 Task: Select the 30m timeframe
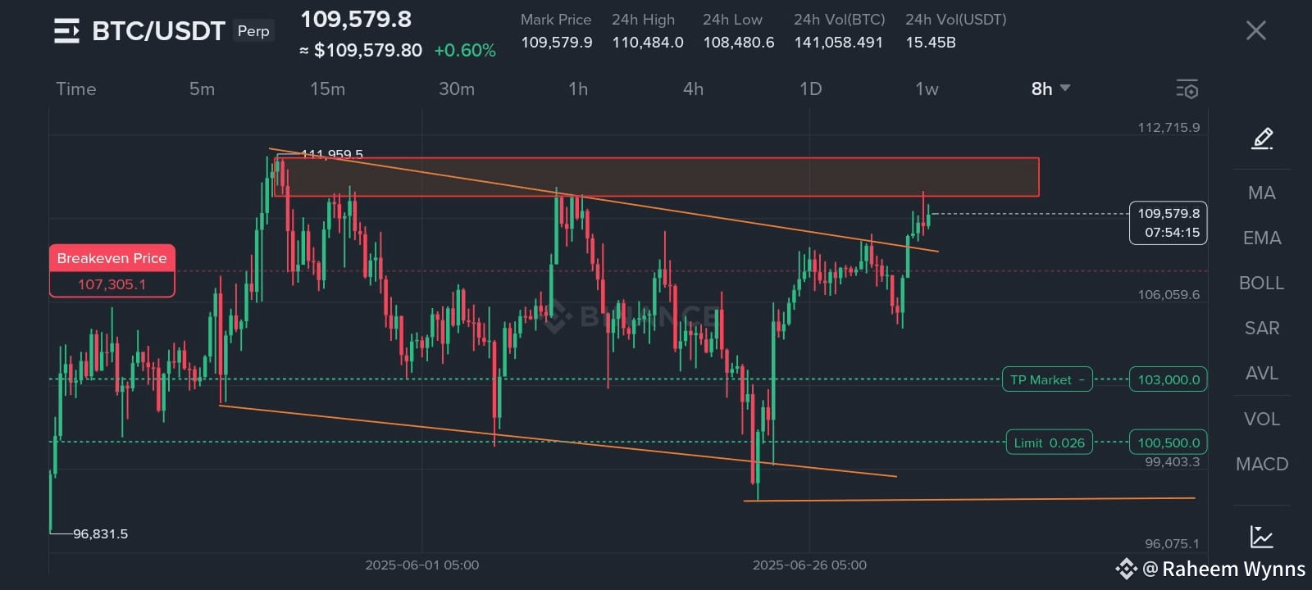pyautogui.click(x=457, y=88)
